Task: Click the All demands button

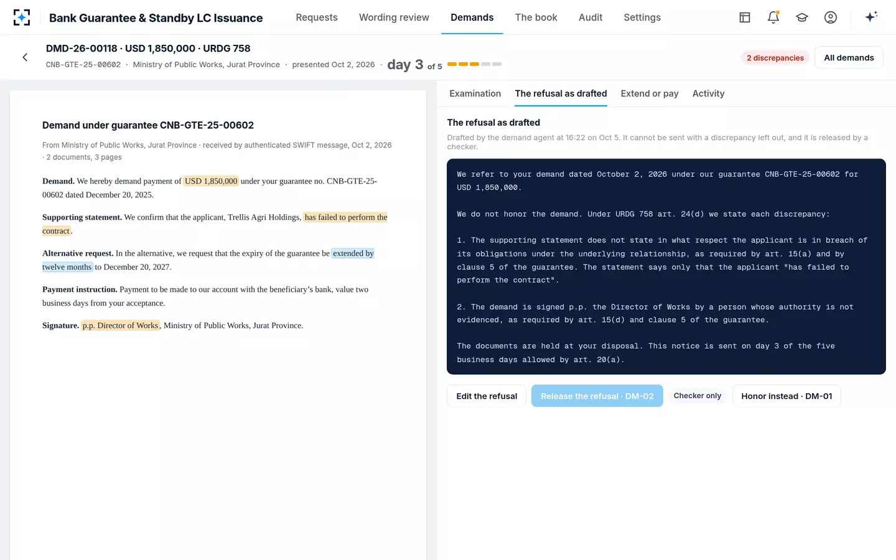Action: 849,58
